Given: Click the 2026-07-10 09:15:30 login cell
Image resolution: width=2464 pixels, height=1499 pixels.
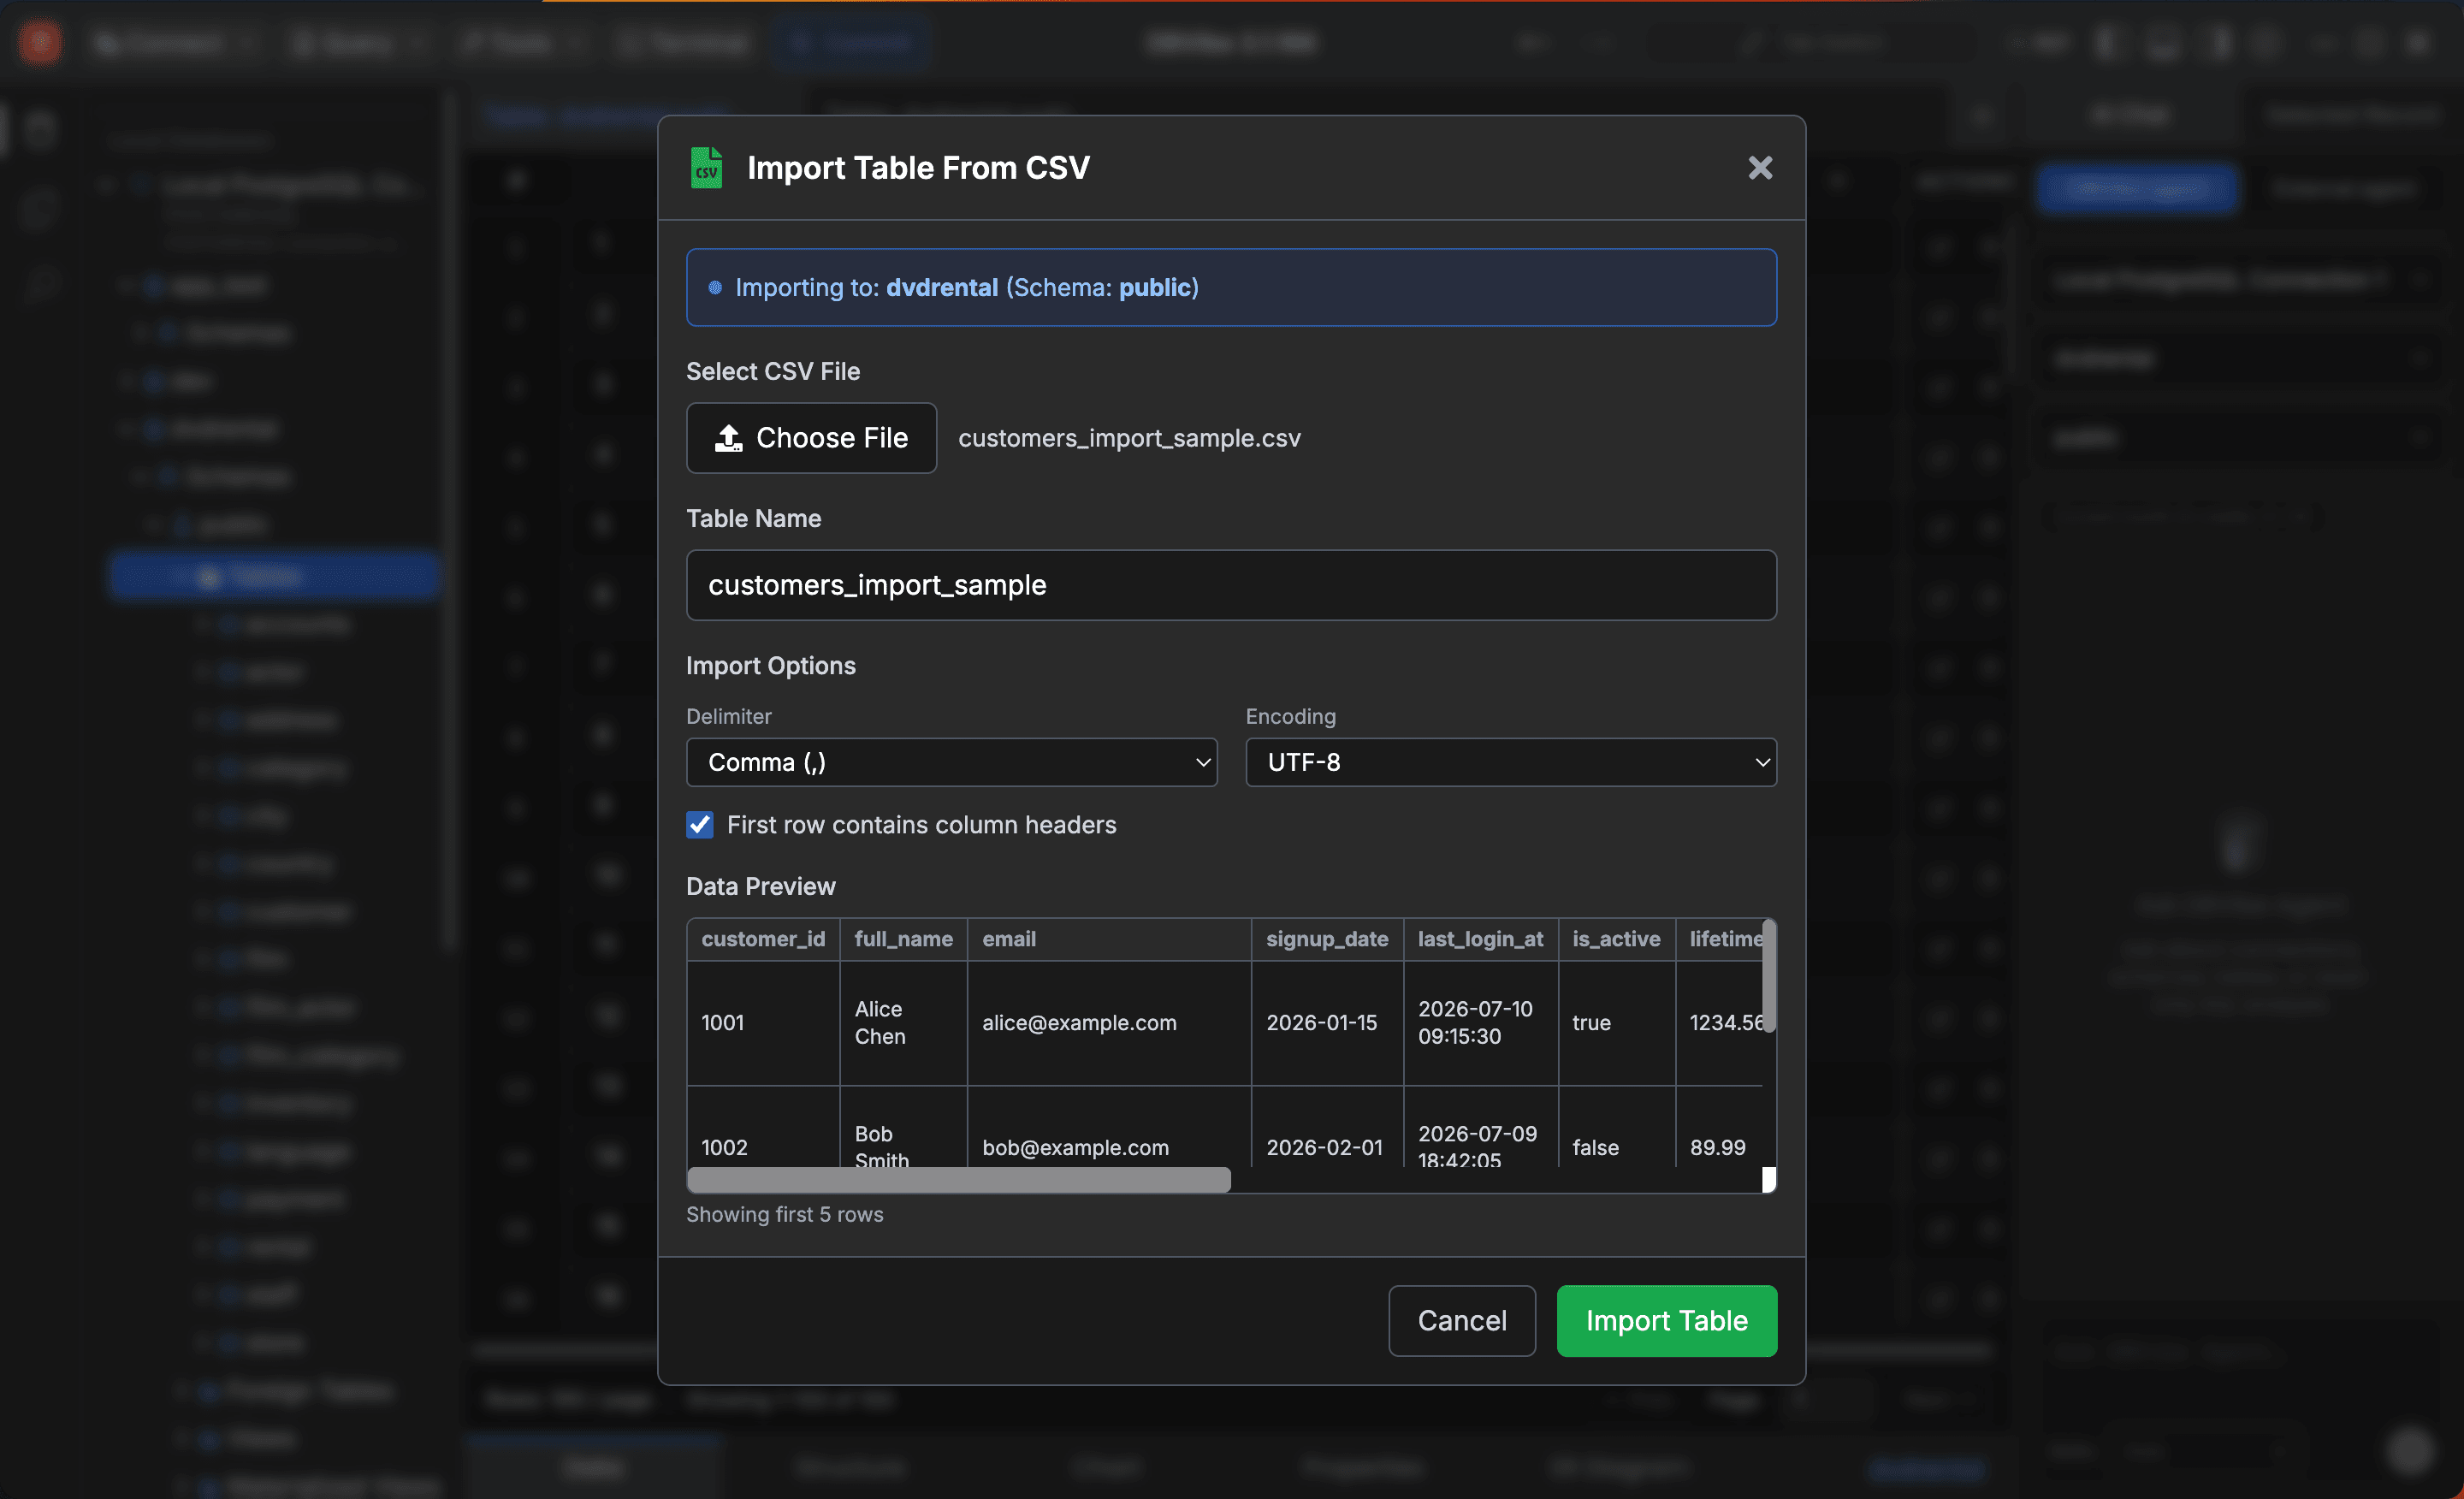Looking at the screenshot, I should (x=1480, y=1023).
